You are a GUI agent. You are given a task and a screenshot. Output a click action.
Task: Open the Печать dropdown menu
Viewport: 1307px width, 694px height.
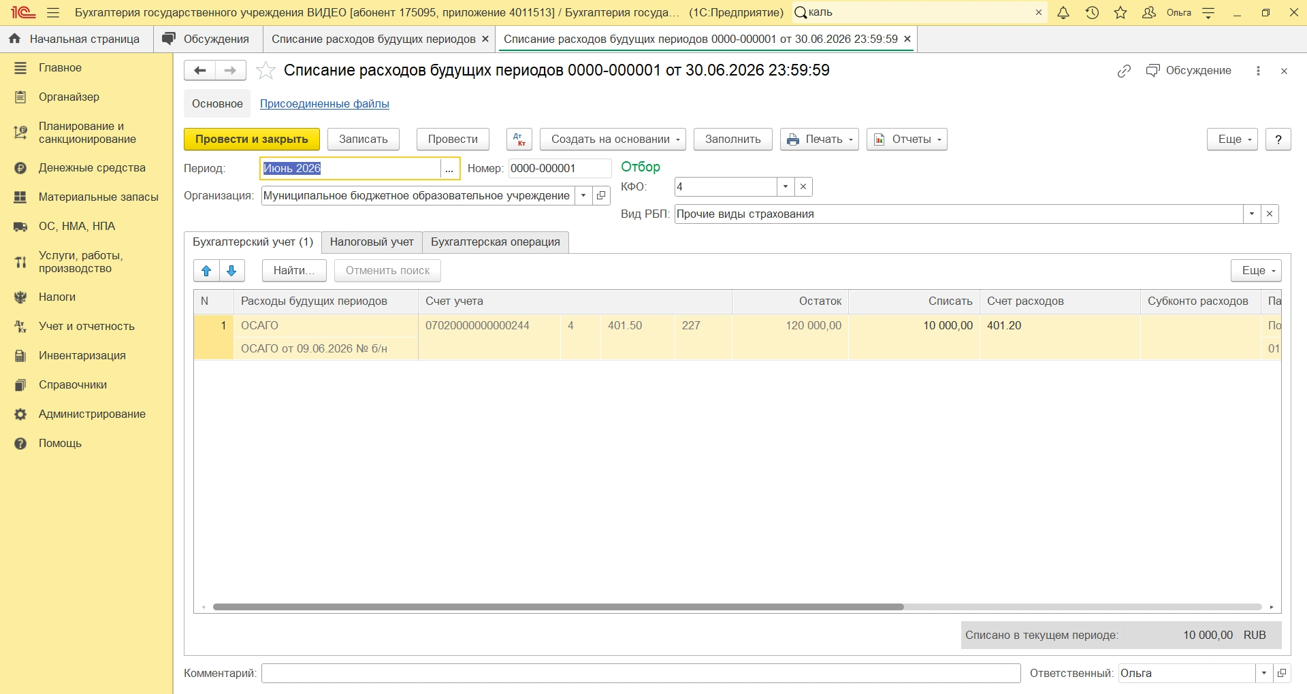[820, 139]
